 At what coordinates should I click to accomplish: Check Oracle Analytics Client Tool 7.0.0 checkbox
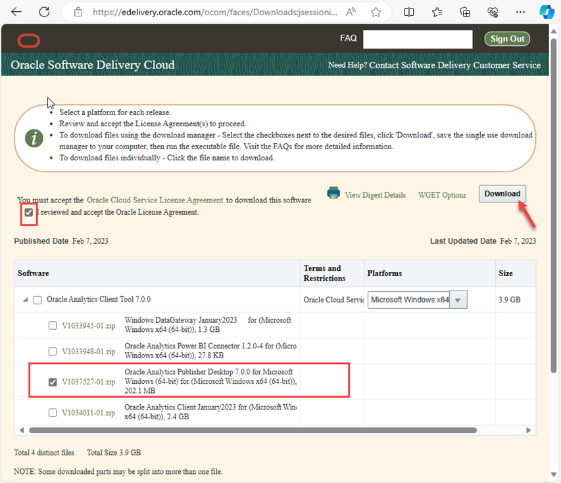point(37,300)
